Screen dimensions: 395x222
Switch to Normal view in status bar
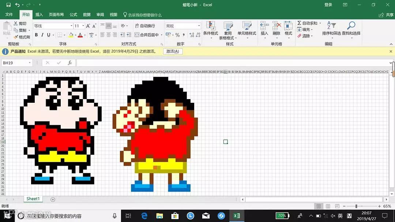(319, 206)
